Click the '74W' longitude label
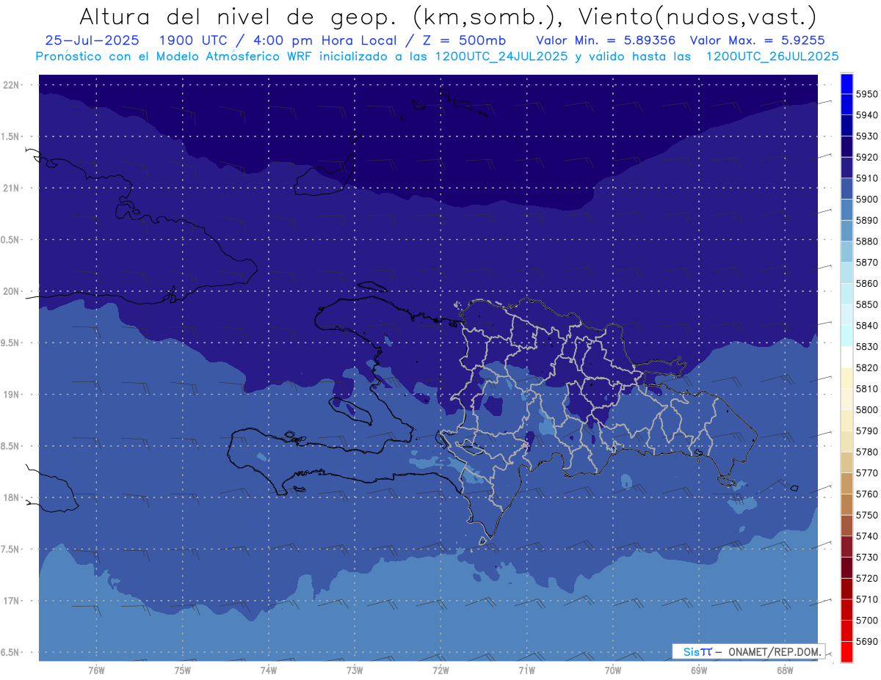Image resolution: width=881 pixels, height=680 pixels. point(269,670)
